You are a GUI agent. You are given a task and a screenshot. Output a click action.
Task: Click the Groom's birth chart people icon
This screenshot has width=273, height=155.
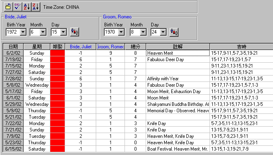tap(174, 32)
